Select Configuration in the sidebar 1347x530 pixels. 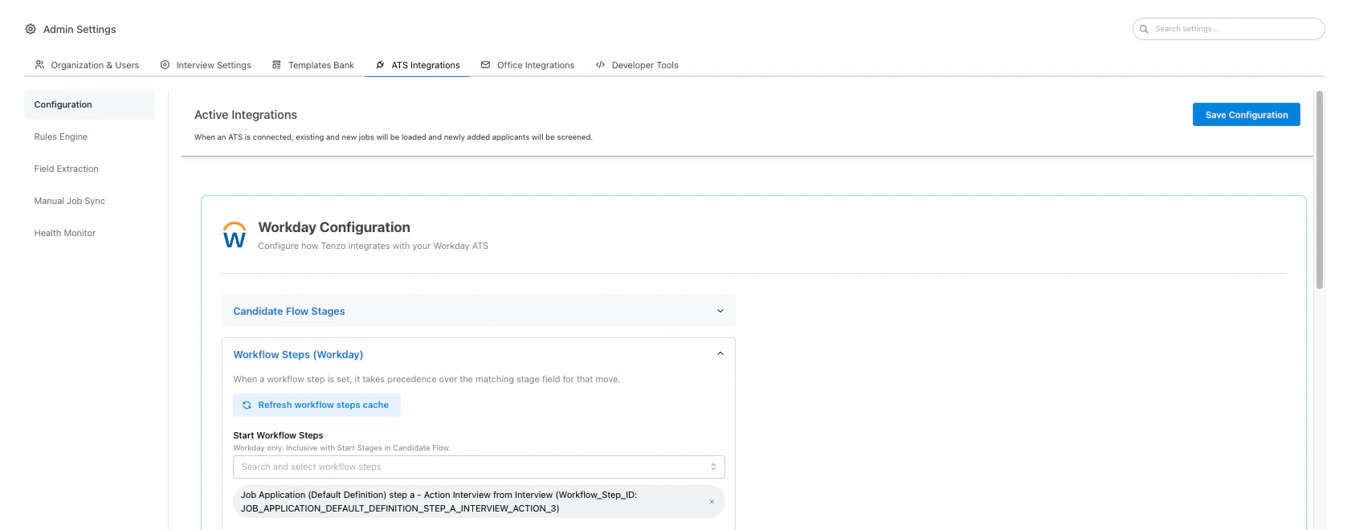coord(89,104)
